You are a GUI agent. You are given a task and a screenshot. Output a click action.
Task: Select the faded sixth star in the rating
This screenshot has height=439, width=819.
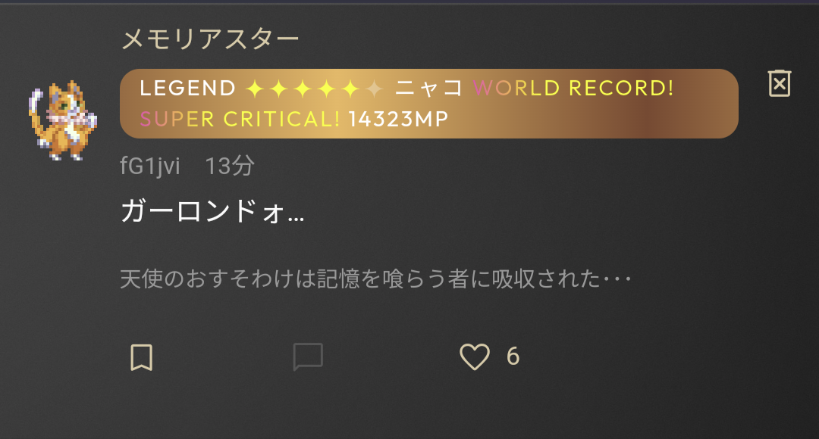[375, 89]
